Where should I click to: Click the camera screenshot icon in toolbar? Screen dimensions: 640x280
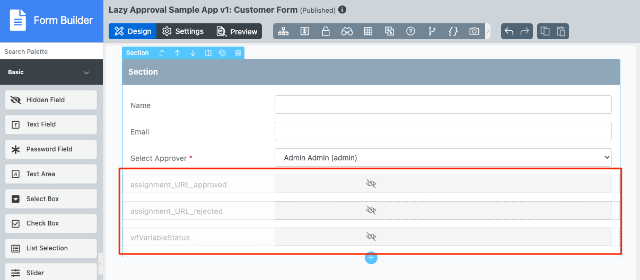coord(474,31)
